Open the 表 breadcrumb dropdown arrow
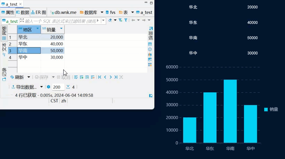 (x=132, y=12)
